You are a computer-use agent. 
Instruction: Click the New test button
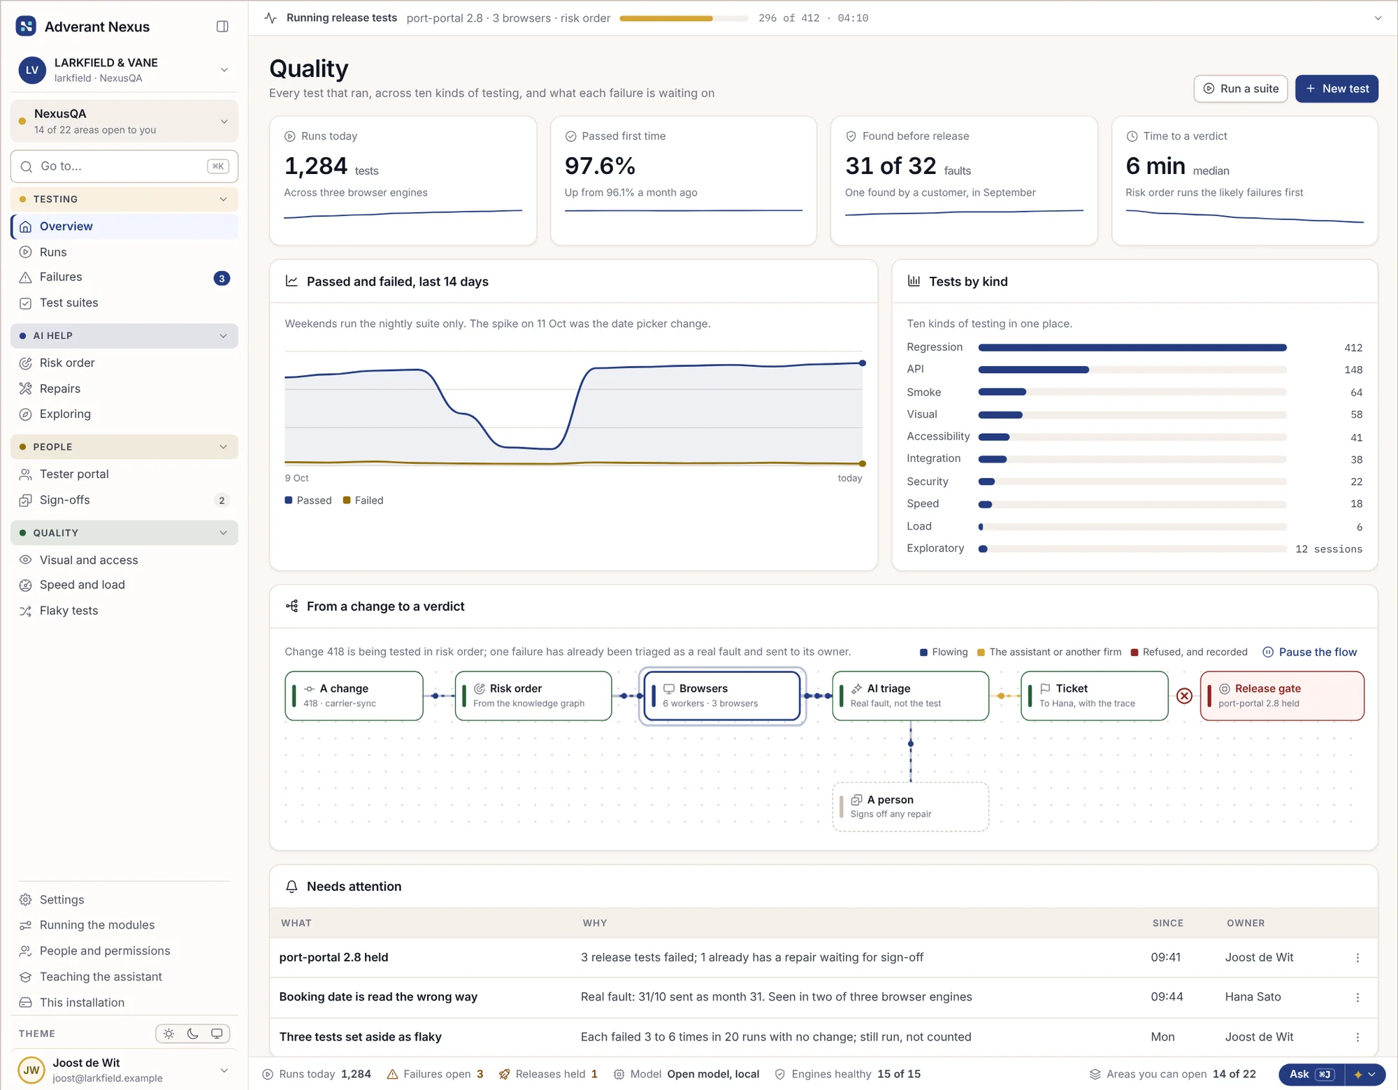(1336, 89)
